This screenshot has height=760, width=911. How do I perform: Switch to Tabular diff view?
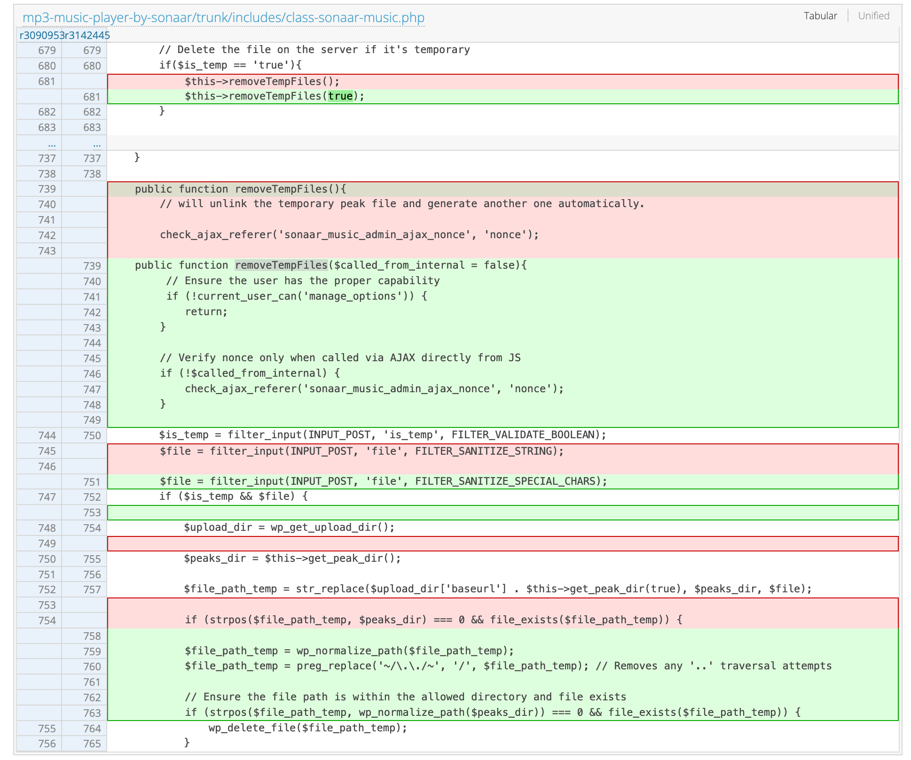click(820, 16)
